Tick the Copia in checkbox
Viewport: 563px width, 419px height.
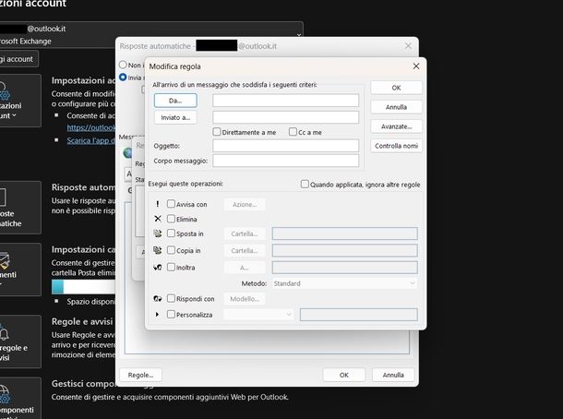click(171, 250)
